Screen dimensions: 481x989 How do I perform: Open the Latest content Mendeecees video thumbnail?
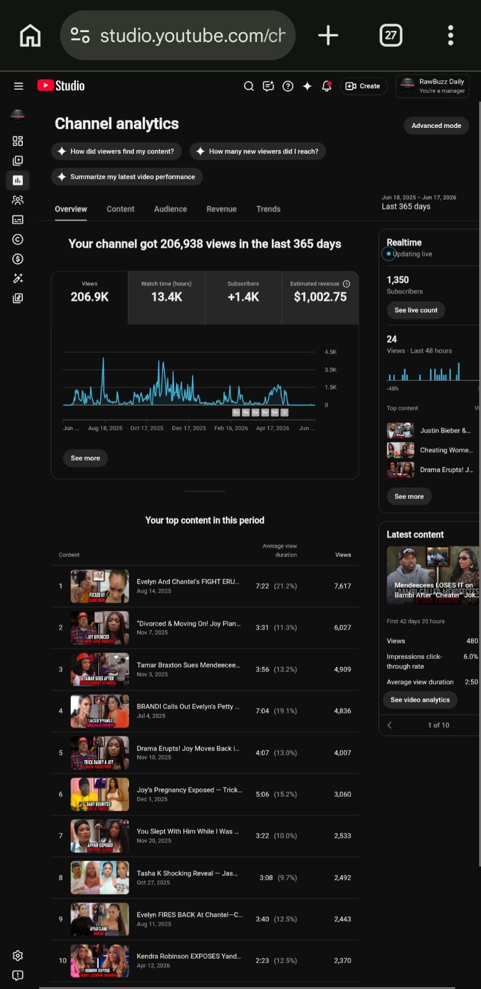point(433,575)
